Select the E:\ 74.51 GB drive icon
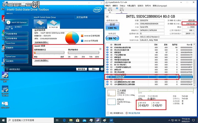The height and width of the screenshot is (123, 198). point(53,24)
